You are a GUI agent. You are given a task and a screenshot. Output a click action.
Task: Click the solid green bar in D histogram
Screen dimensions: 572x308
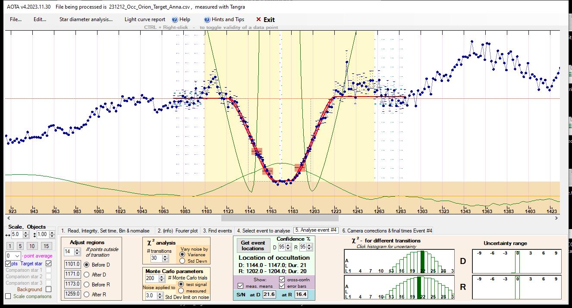(x=422, y=262)
